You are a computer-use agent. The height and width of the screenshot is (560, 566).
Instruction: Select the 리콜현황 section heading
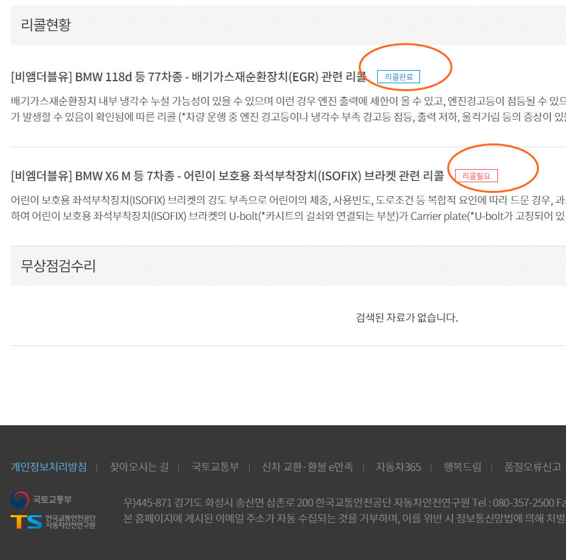coord(46,25)
